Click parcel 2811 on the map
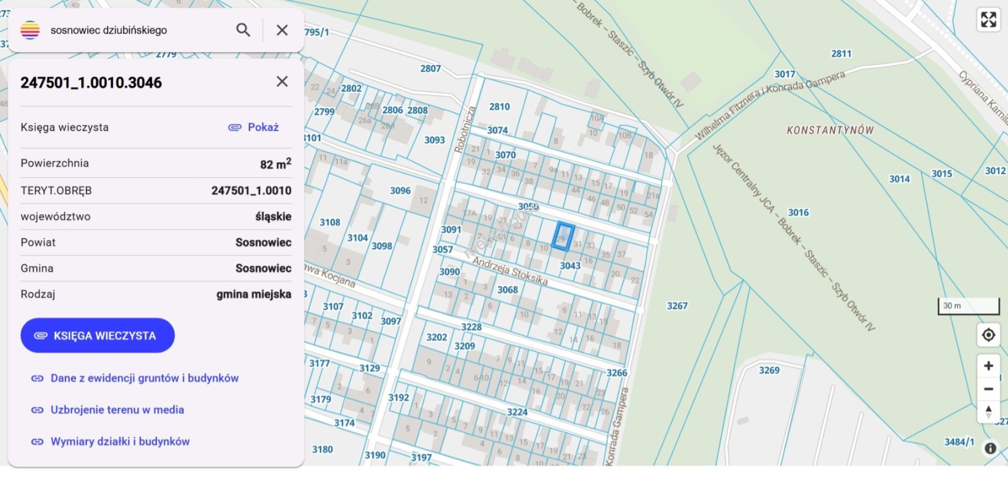1008x479 pixels. click(841, 54)
